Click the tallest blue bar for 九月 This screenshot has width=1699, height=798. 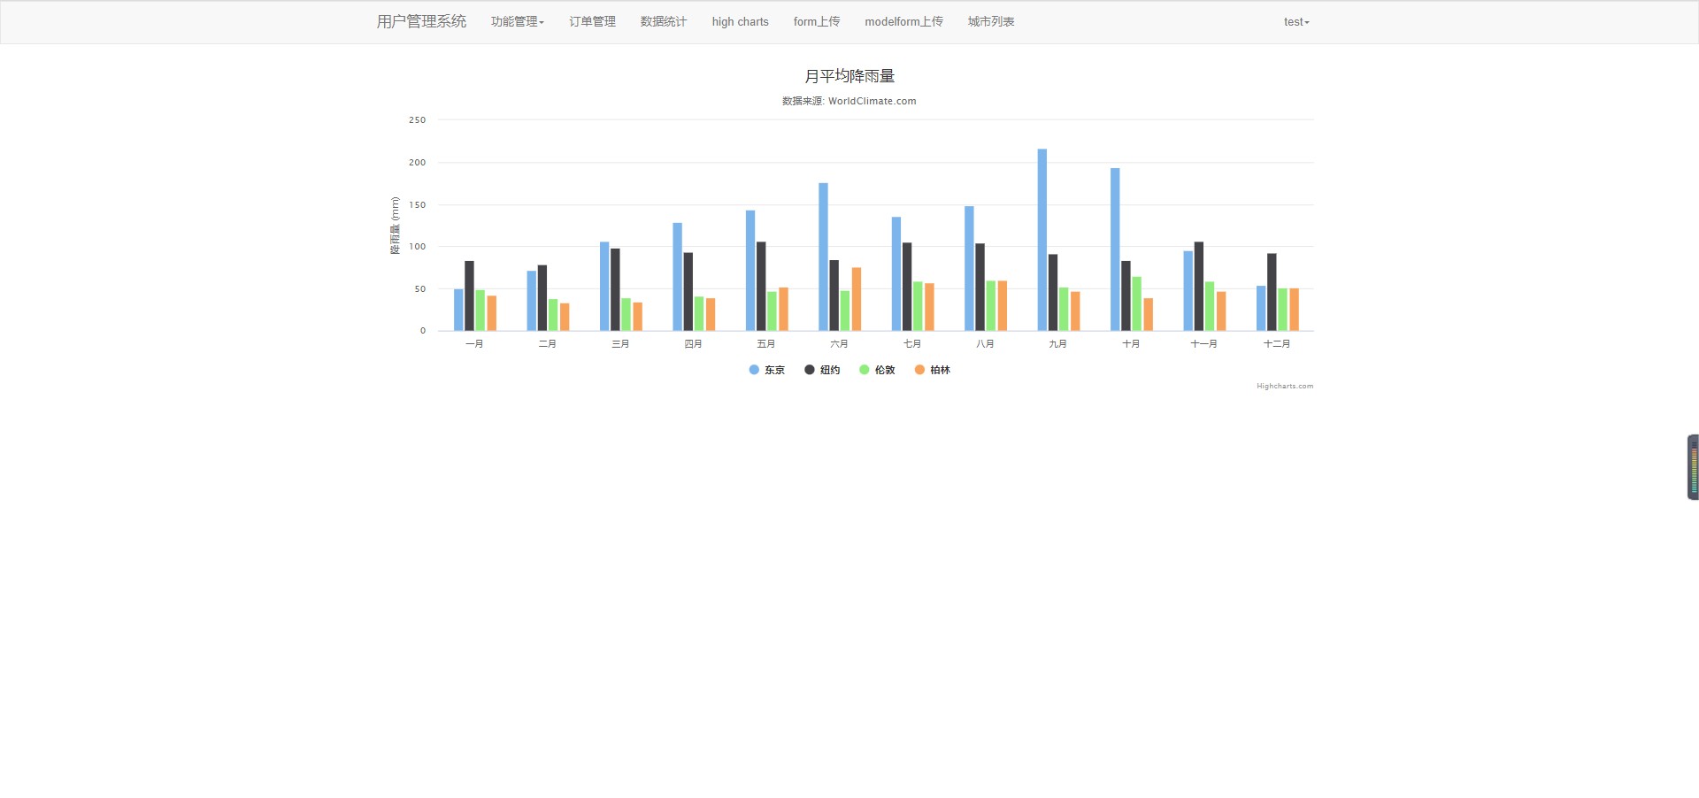1042,239
